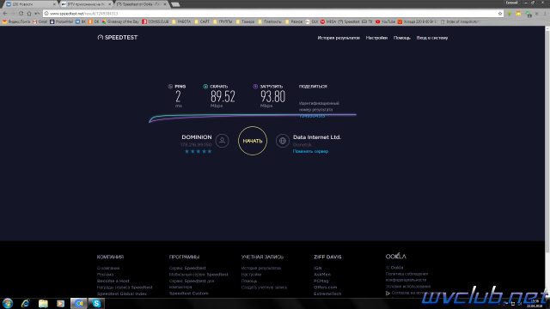Expand the САЙТ bookmarks folder
Image resolution: width=550 pixels, height=309 pixels.
(x=203, y=21)
